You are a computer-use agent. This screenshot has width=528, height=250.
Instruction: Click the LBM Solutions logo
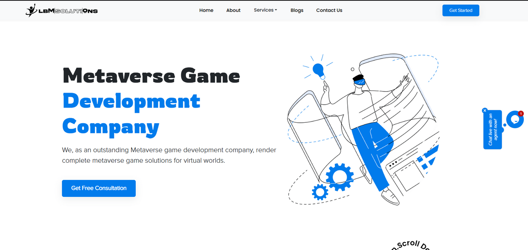61,10
